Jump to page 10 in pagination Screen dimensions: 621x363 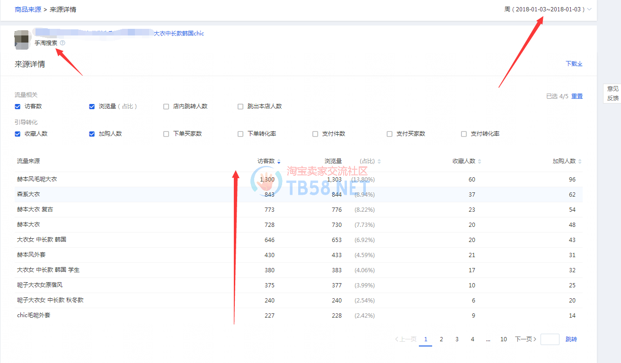[x=504, y=339]
